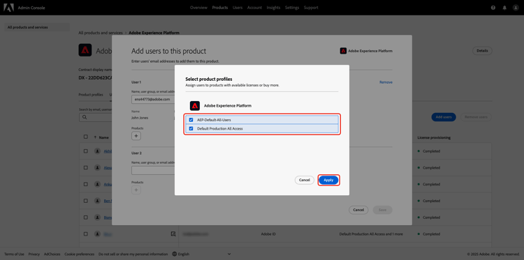
Task: Uncheck the AEP-Default-All-Users checkbox
Action: (x=191, y=120)
